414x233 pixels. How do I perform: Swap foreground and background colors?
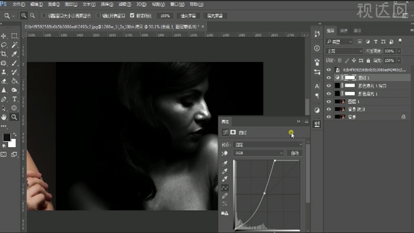(x=15, y=134)
